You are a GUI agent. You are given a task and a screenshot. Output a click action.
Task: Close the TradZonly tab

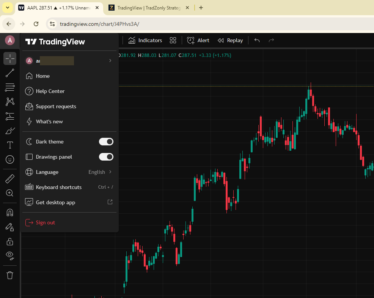187,8
